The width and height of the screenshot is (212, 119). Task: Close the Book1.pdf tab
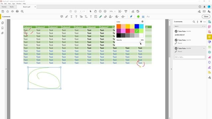[35, 7]
